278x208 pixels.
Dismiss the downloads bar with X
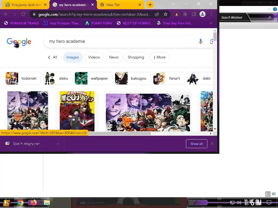[212, 144]
